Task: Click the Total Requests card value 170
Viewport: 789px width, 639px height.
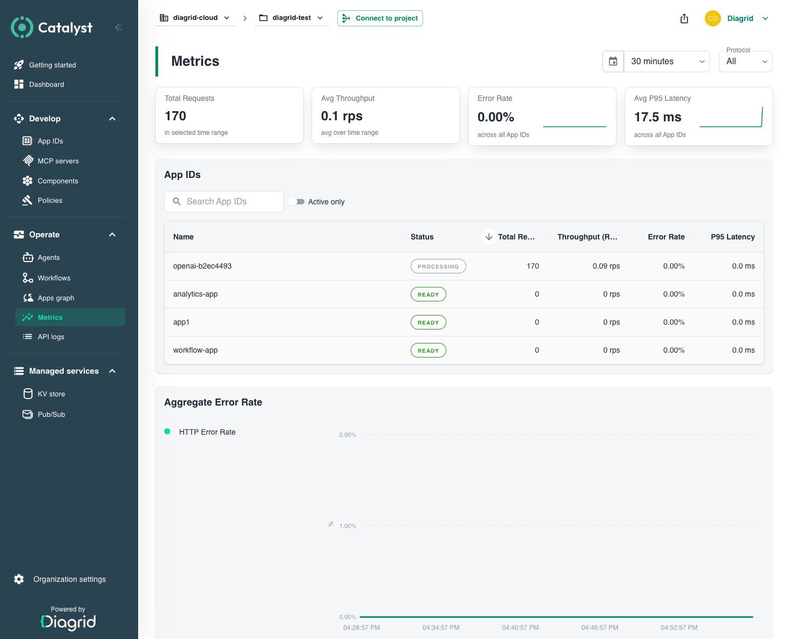Action: point(175,116)
